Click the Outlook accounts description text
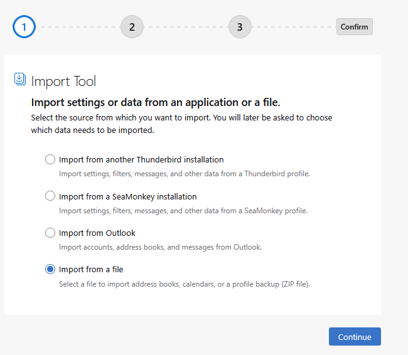 [x=160, y=247]
